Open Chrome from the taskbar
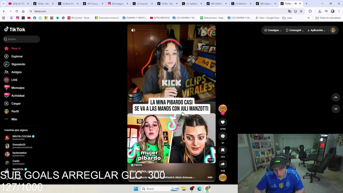The image size is (343, 193). click(207, 189)
